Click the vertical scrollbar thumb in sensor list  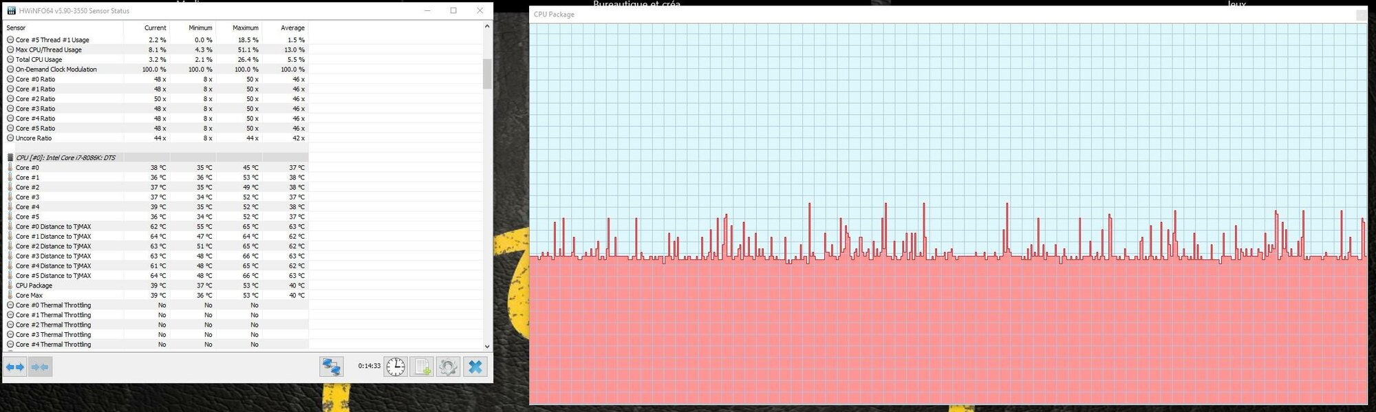click(487, 74)
